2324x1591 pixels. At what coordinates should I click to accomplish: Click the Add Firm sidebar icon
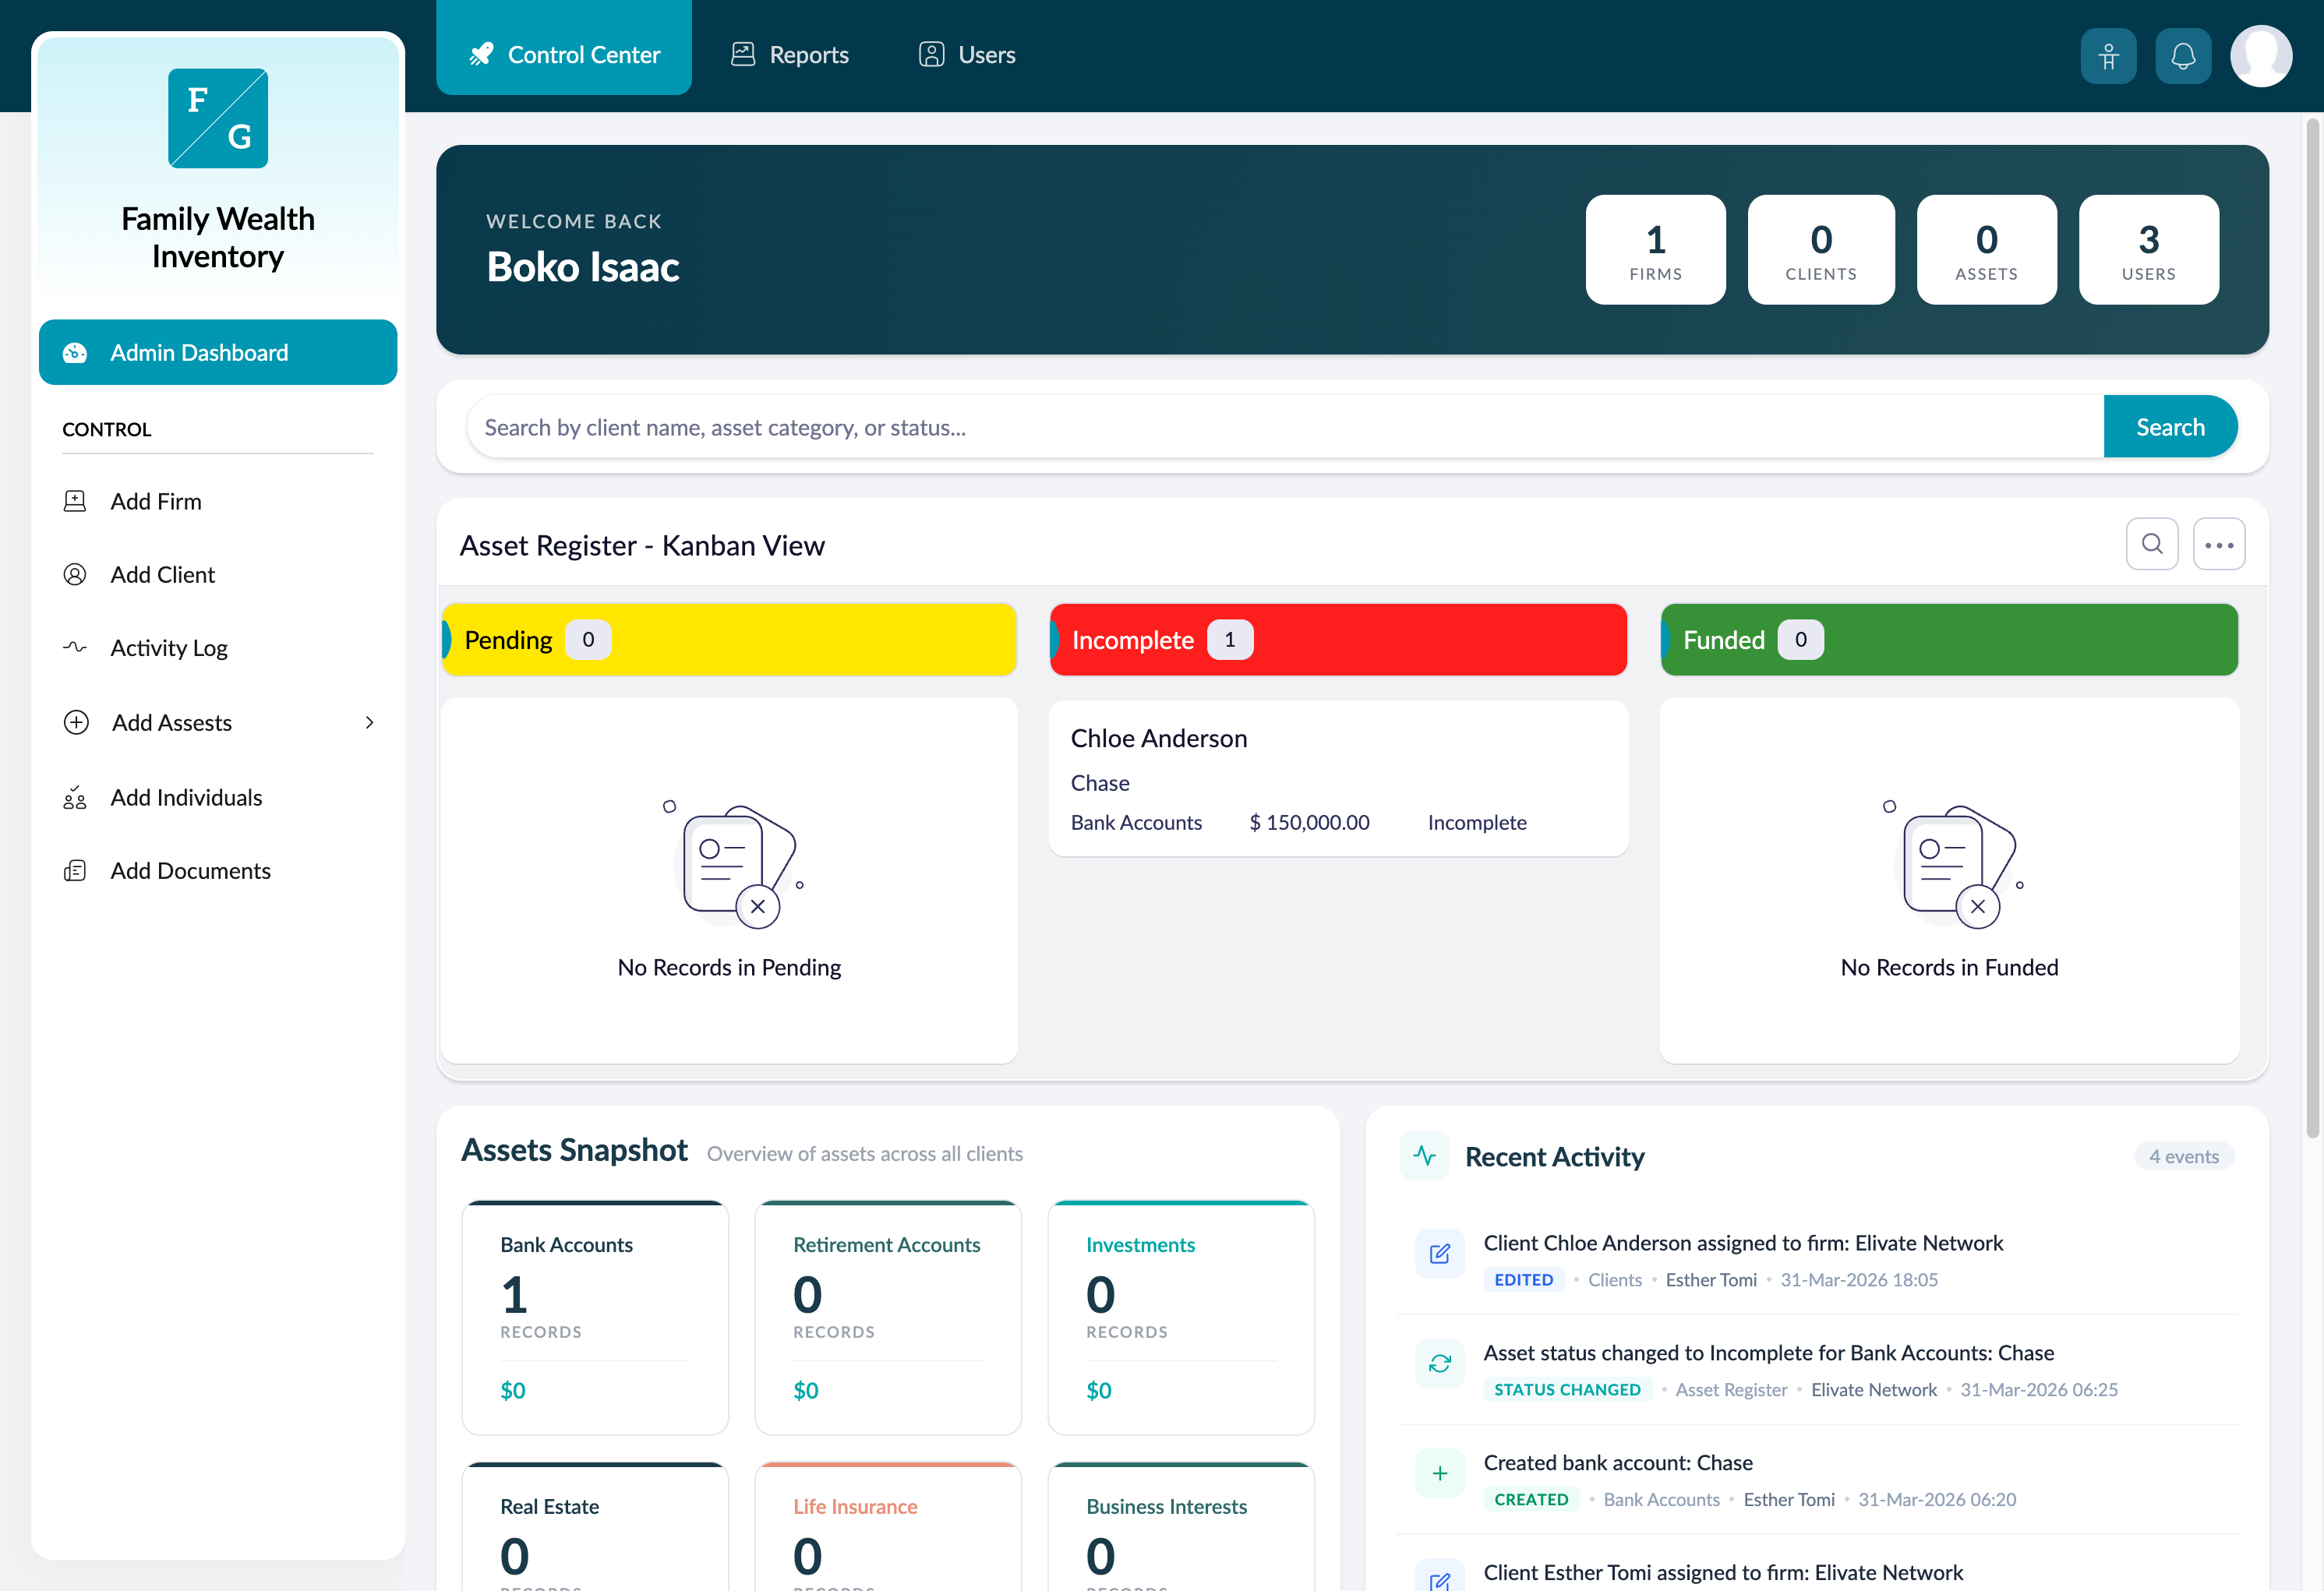pyautogui.click(x=75, y=500)
